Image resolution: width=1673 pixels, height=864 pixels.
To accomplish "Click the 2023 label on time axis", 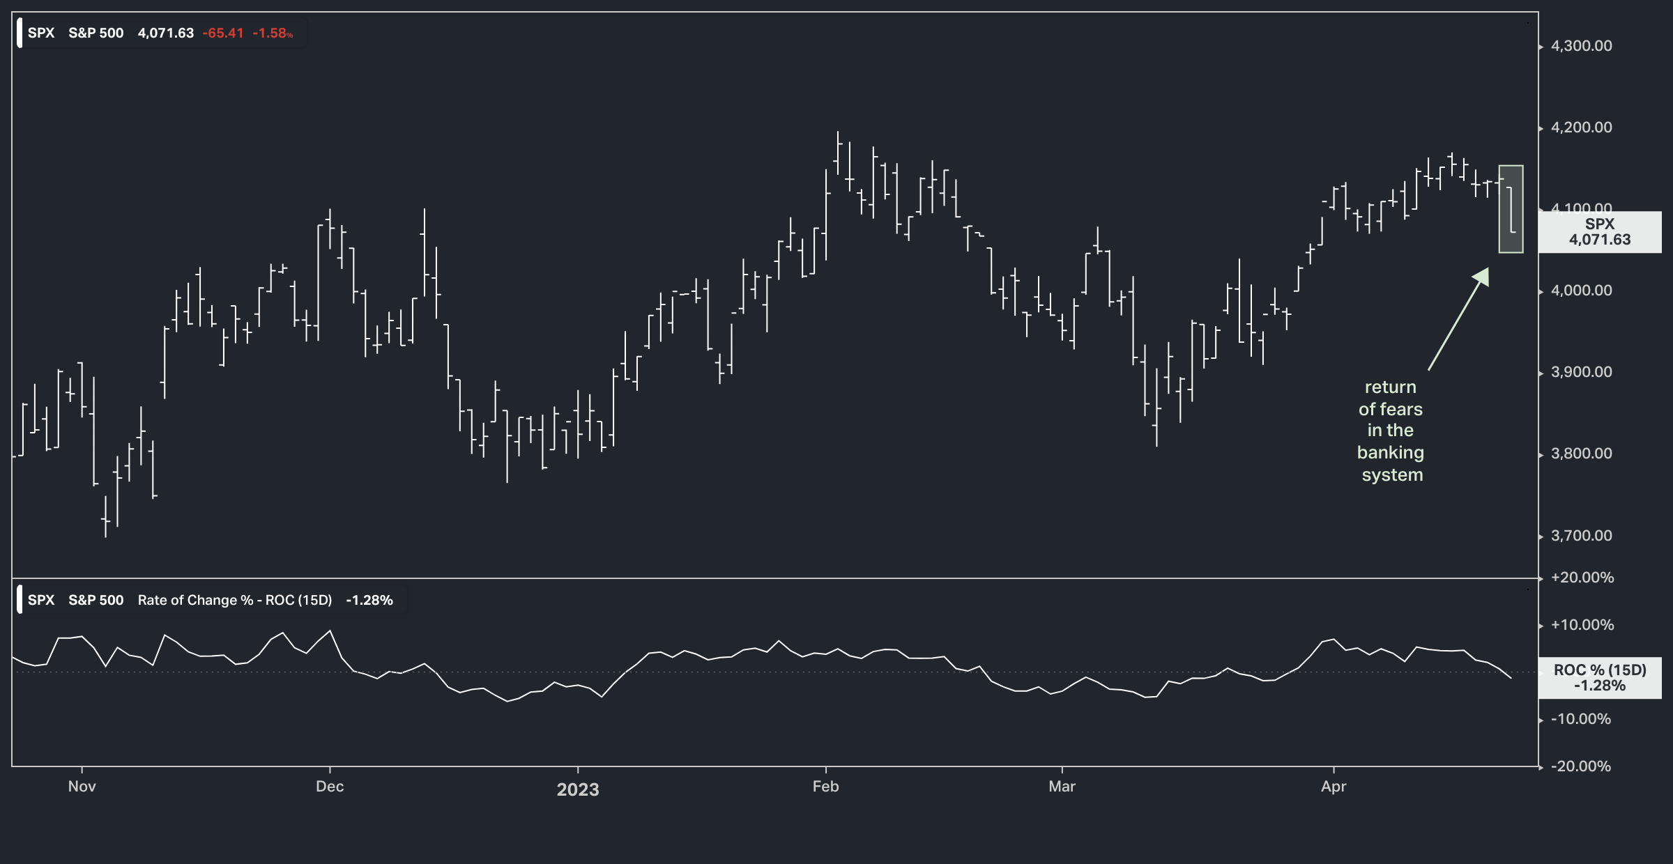I will (578, 789).
